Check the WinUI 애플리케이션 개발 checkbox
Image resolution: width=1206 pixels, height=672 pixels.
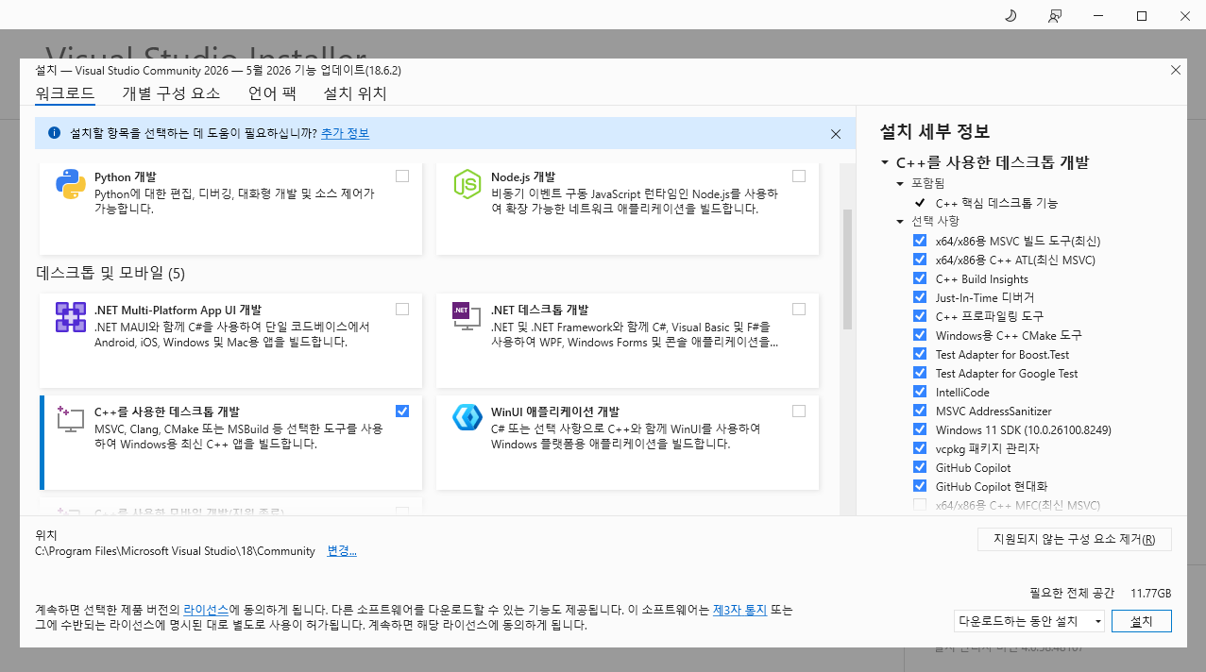click(799, 411)
